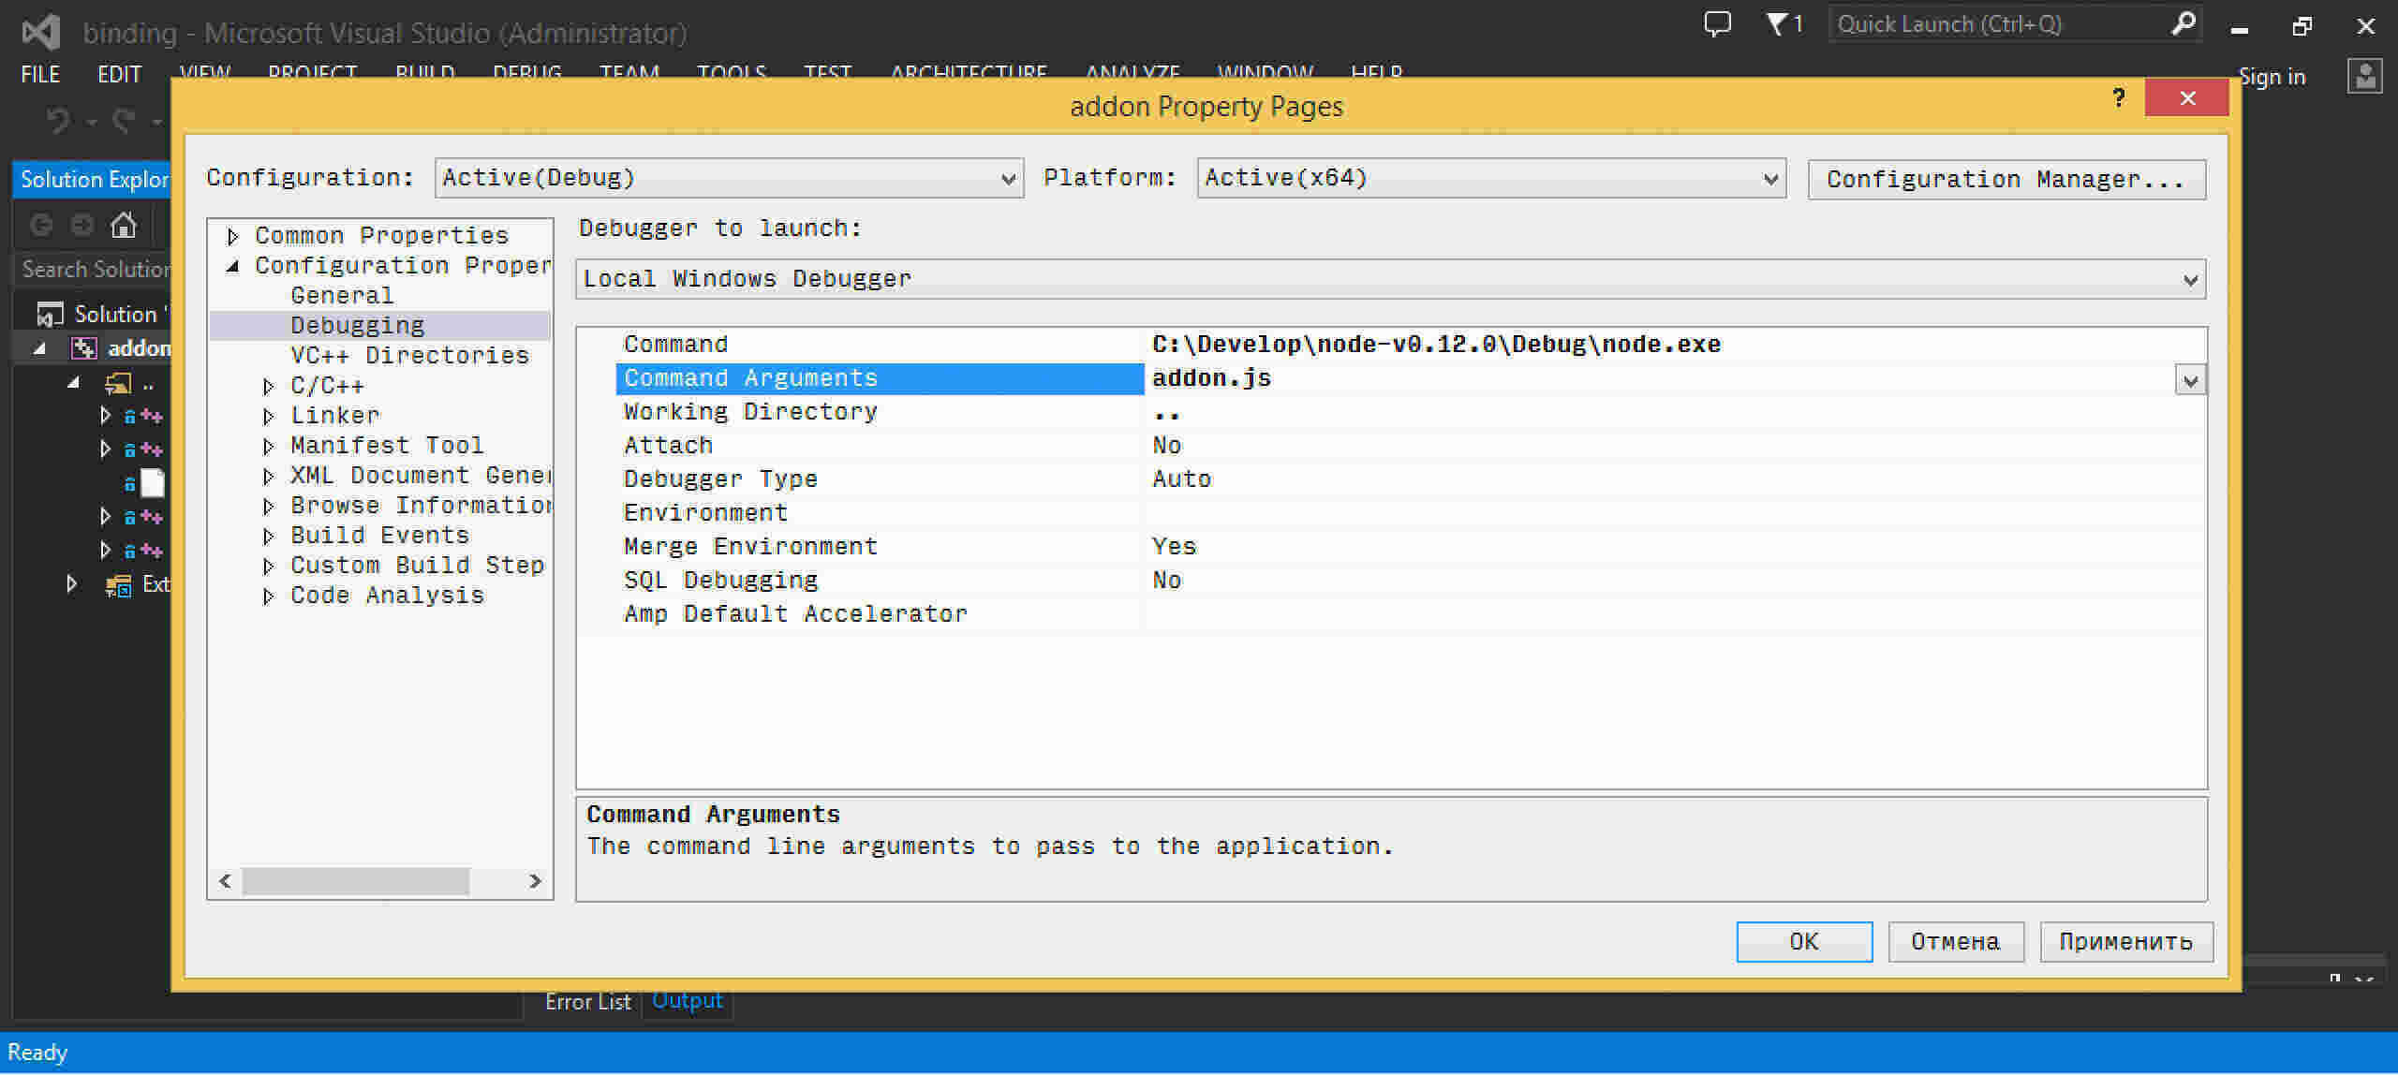Click Solution Explorer's Home icon
The width and height of the screenshot is (2398, 1075).
coord(124,225)
